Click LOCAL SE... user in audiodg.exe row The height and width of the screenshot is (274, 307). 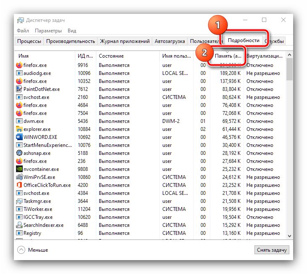[175, 73]
